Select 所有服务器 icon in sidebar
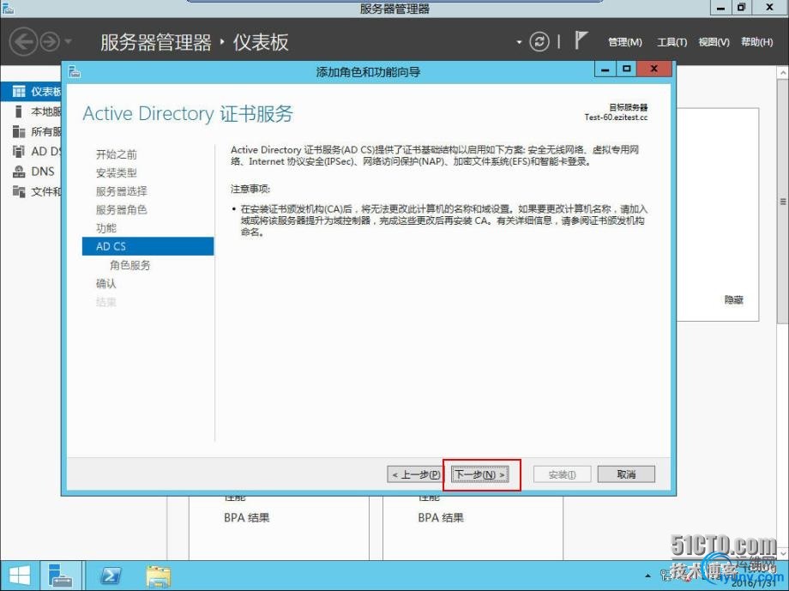Image resolution: width=789 pixels, height=591 pixels. pyautogui.click(x=19, y=131)
